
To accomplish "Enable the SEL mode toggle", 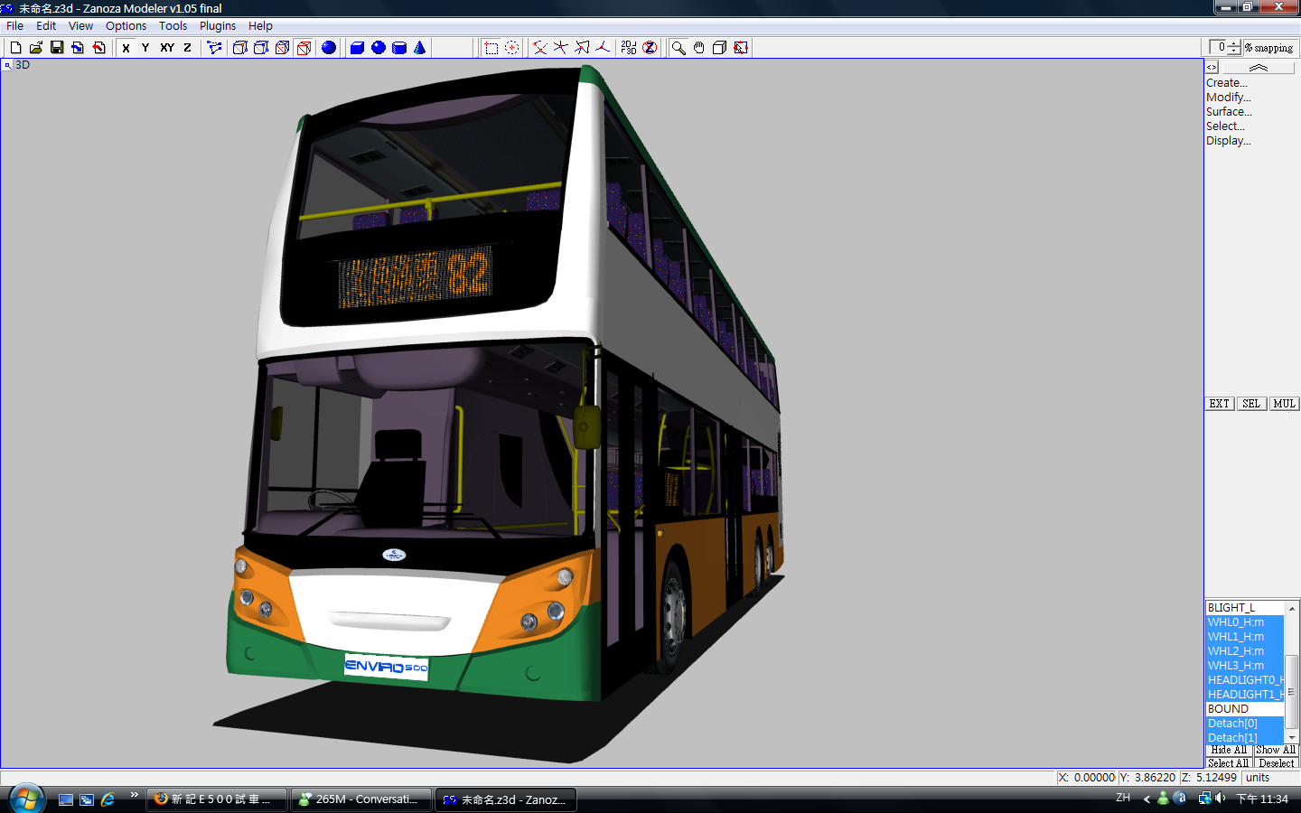I will (x=1250, y=404).
